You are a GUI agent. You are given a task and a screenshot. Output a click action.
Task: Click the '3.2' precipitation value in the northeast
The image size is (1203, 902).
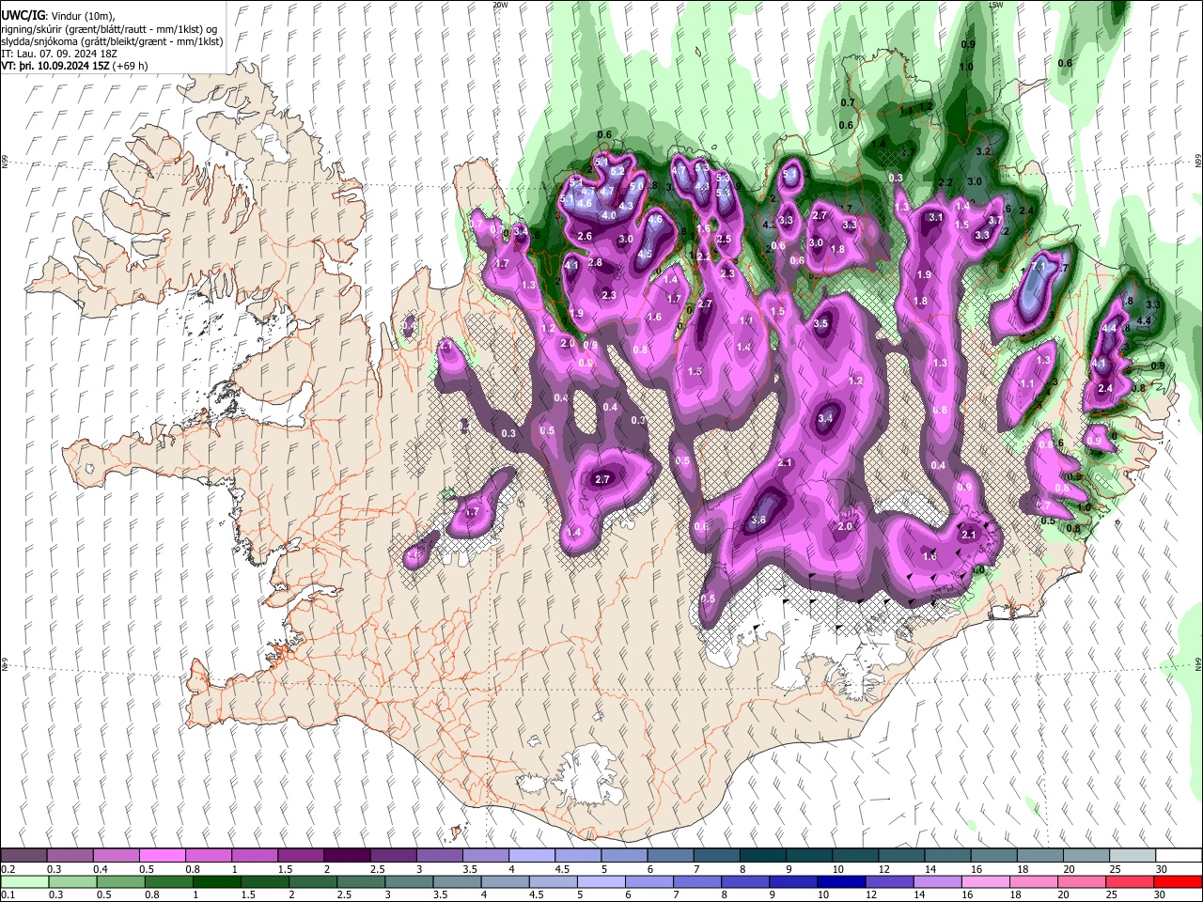pos(984,151)
